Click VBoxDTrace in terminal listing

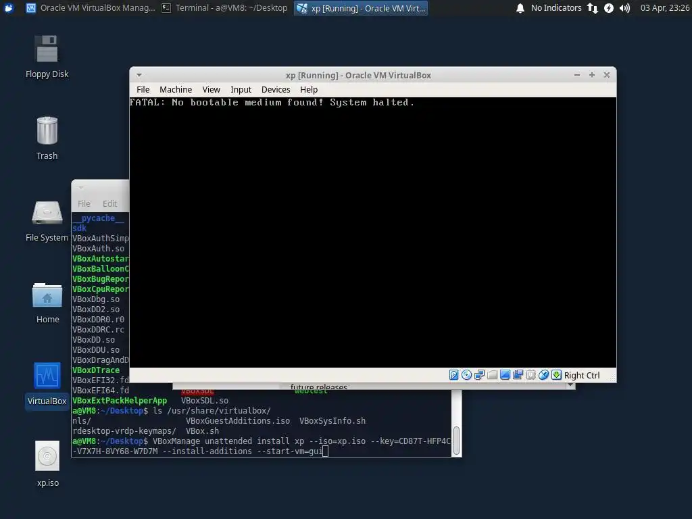click(x=96, y=370)
